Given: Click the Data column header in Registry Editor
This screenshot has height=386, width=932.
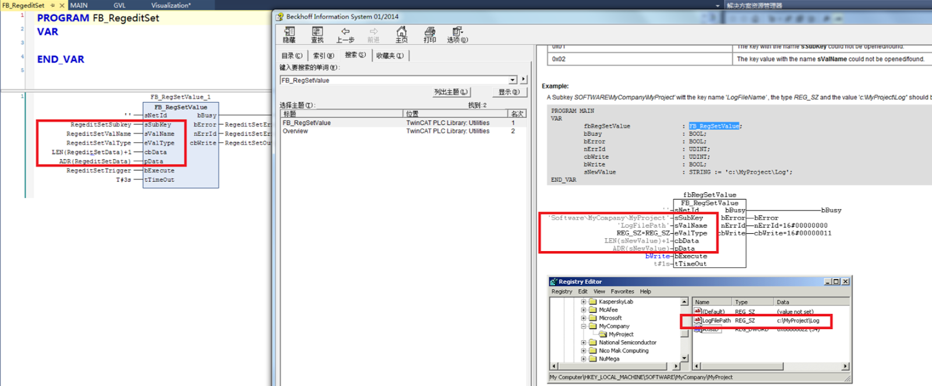Looking at the screenshot, I should (811, 302).
